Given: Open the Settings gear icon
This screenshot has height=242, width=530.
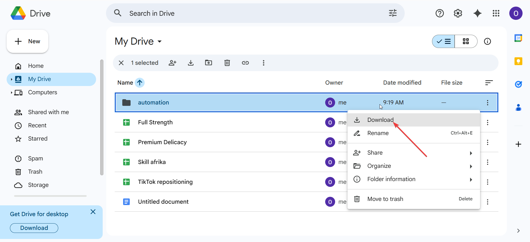Looking at the screenshot, I should click(458, 13).
